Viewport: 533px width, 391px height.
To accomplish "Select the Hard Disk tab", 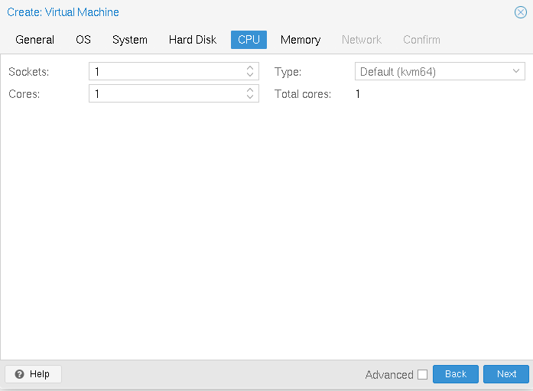I will coord(193,40).
